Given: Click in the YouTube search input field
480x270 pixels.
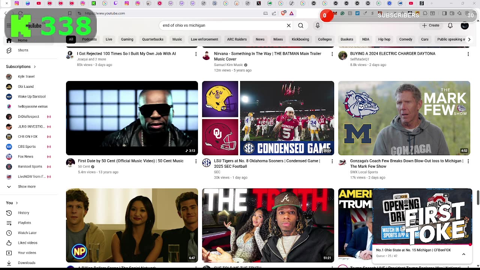Looking at the screenshot, I should [x=222, y=25].
